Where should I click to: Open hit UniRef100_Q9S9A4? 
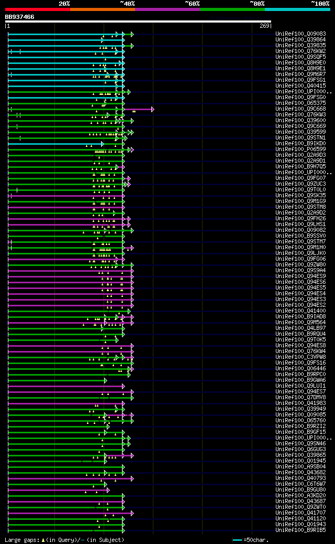click(x=300, y=271)
